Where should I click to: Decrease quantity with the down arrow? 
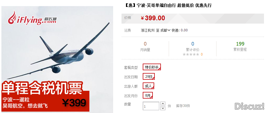coord(163,108)
